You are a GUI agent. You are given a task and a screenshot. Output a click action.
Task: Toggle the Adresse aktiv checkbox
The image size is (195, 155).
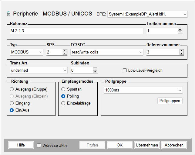pos(39,145)
